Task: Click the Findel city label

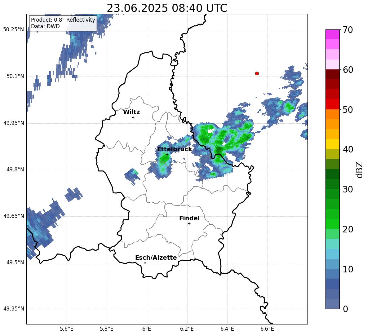Action: 189,218
